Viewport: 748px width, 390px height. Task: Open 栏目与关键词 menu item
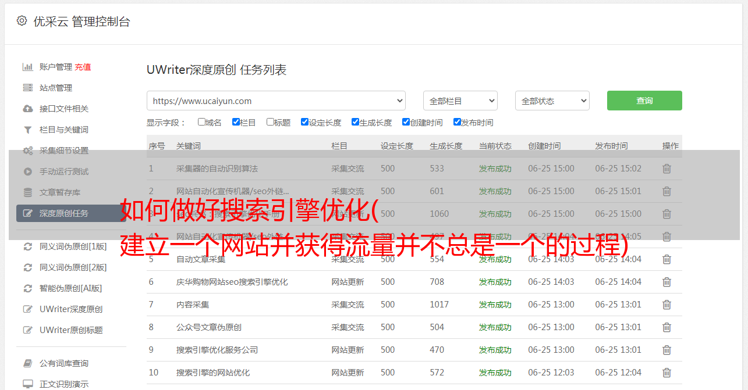click(64, 130)
